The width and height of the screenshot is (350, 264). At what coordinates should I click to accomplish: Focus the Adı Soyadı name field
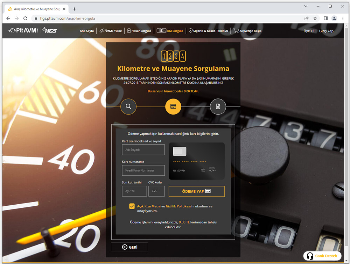click(143, 150)
